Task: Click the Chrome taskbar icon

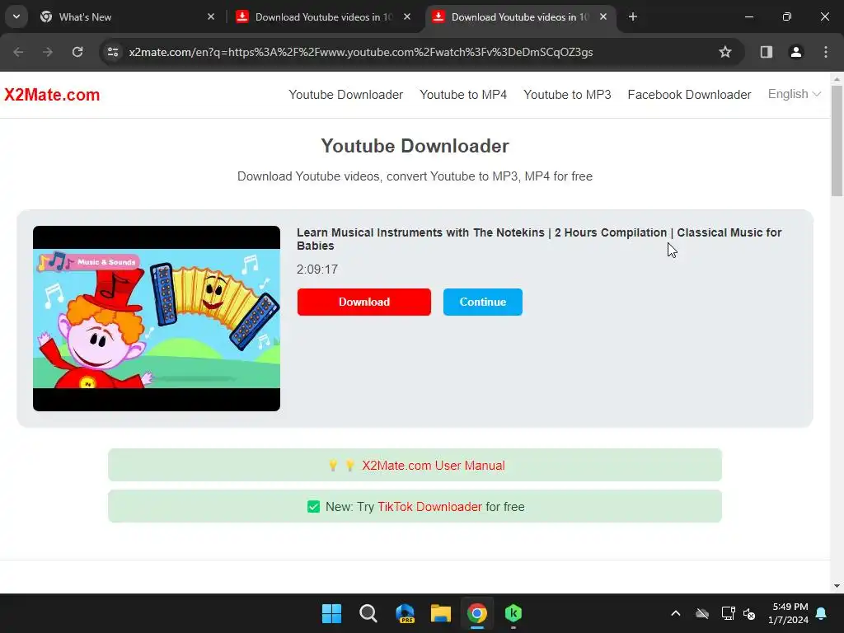Action: 477,613
